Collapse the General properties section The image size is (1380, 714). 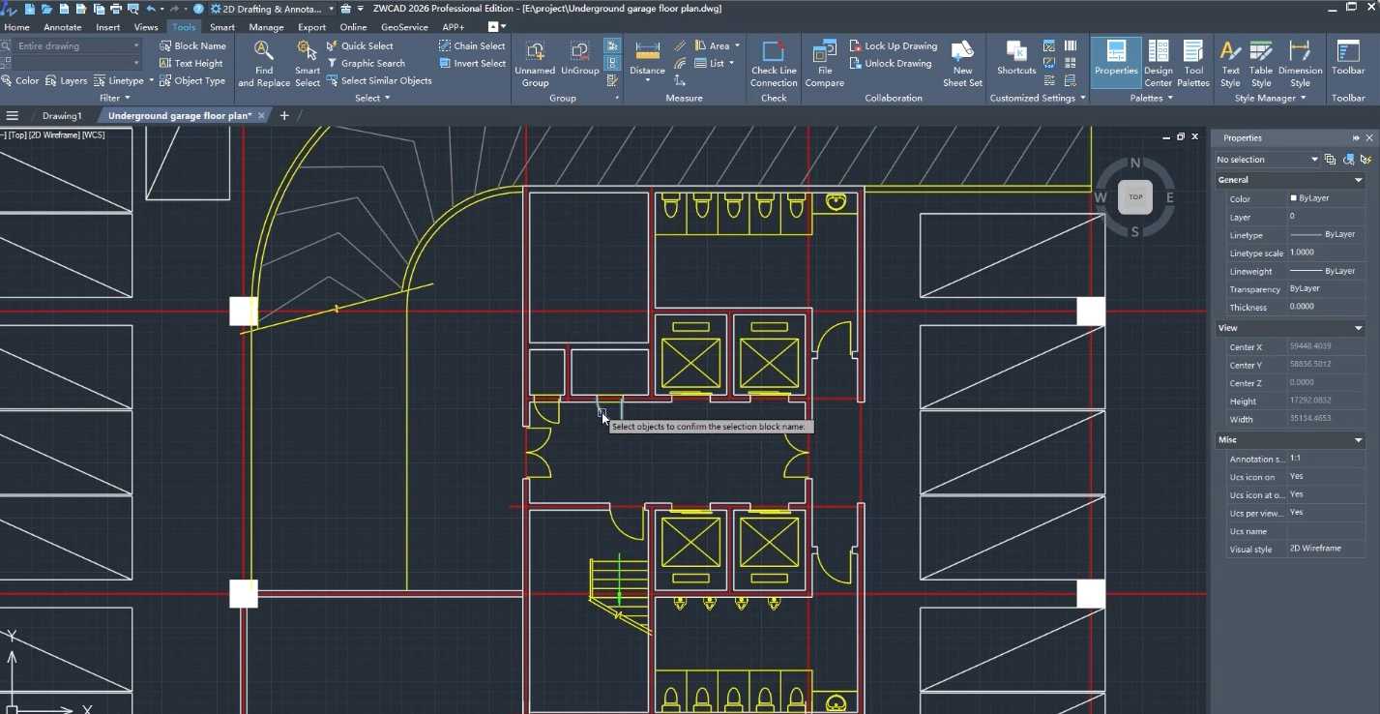[1358, 180]
